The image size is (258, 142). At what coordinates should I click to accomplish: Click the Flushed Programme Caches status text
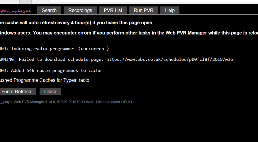point(45,80)
